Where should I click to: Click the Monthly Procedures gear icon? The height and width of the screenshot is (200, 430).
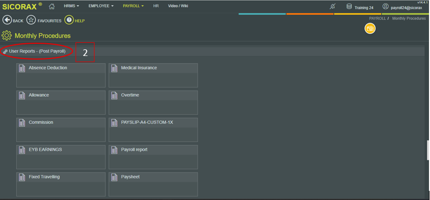pos(7,36)
